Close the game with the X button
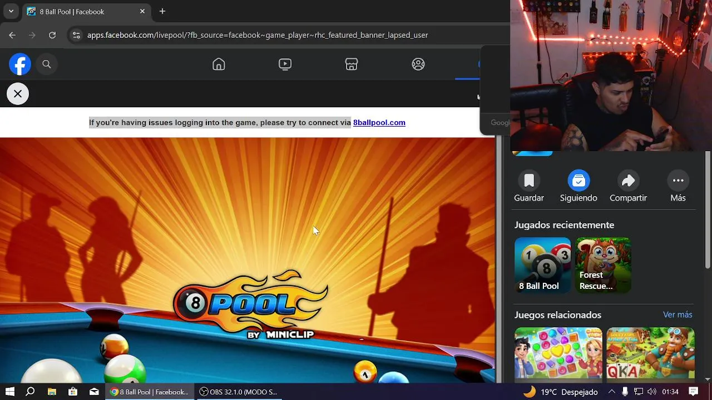This screenshot has width=712, height=400. click(18, 94)
